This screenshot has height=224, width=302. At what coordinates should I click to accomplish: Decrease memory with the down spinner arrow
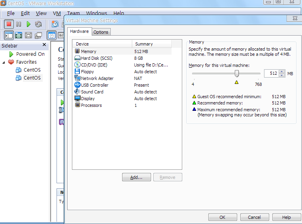[282, 75]
